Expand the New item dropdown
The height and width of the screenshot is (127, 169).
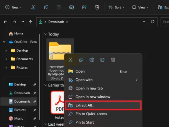pyautogui.click(x=14, y=7)
